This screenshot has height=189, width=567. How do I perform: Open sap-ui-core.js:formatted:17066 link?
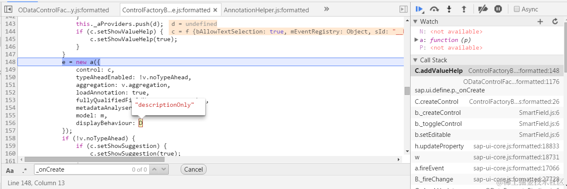click(516, 168)
